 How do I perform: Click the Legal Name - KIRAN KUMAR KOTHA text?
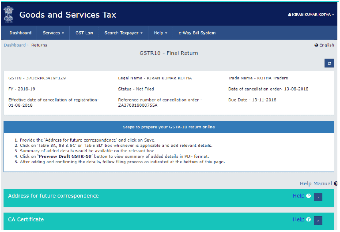click(155, 78)
